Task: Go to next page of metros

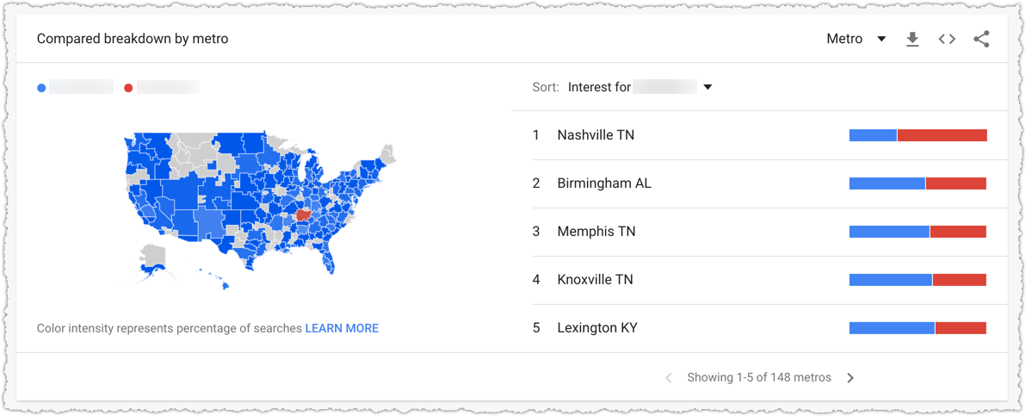Action: 850,378
